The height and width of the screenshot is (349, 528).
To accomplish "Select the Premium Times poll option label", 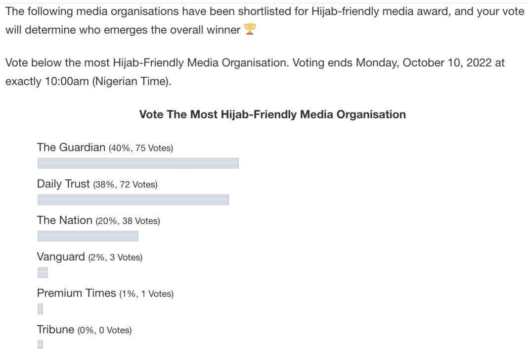I will point(77,294).
